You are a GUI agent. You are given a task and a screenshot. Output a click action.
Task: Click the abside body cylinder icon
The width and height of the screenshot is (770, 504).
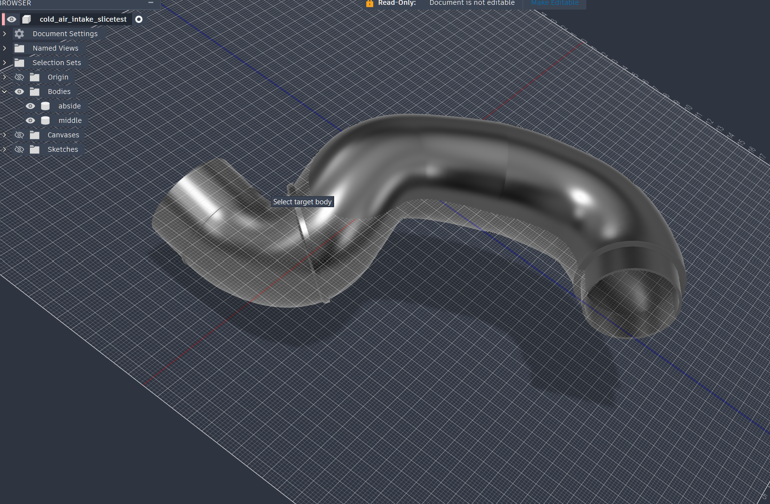[45, 106]
